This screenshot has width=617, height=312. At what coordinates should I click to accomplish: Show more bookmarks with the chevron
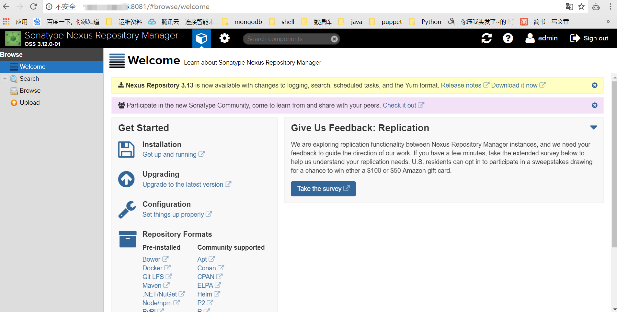click(608, 22)
